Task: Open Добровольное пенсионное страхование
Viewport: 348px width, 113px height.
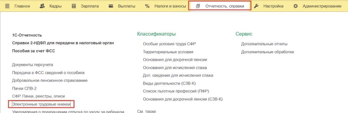Action: (x=50, y=80)
